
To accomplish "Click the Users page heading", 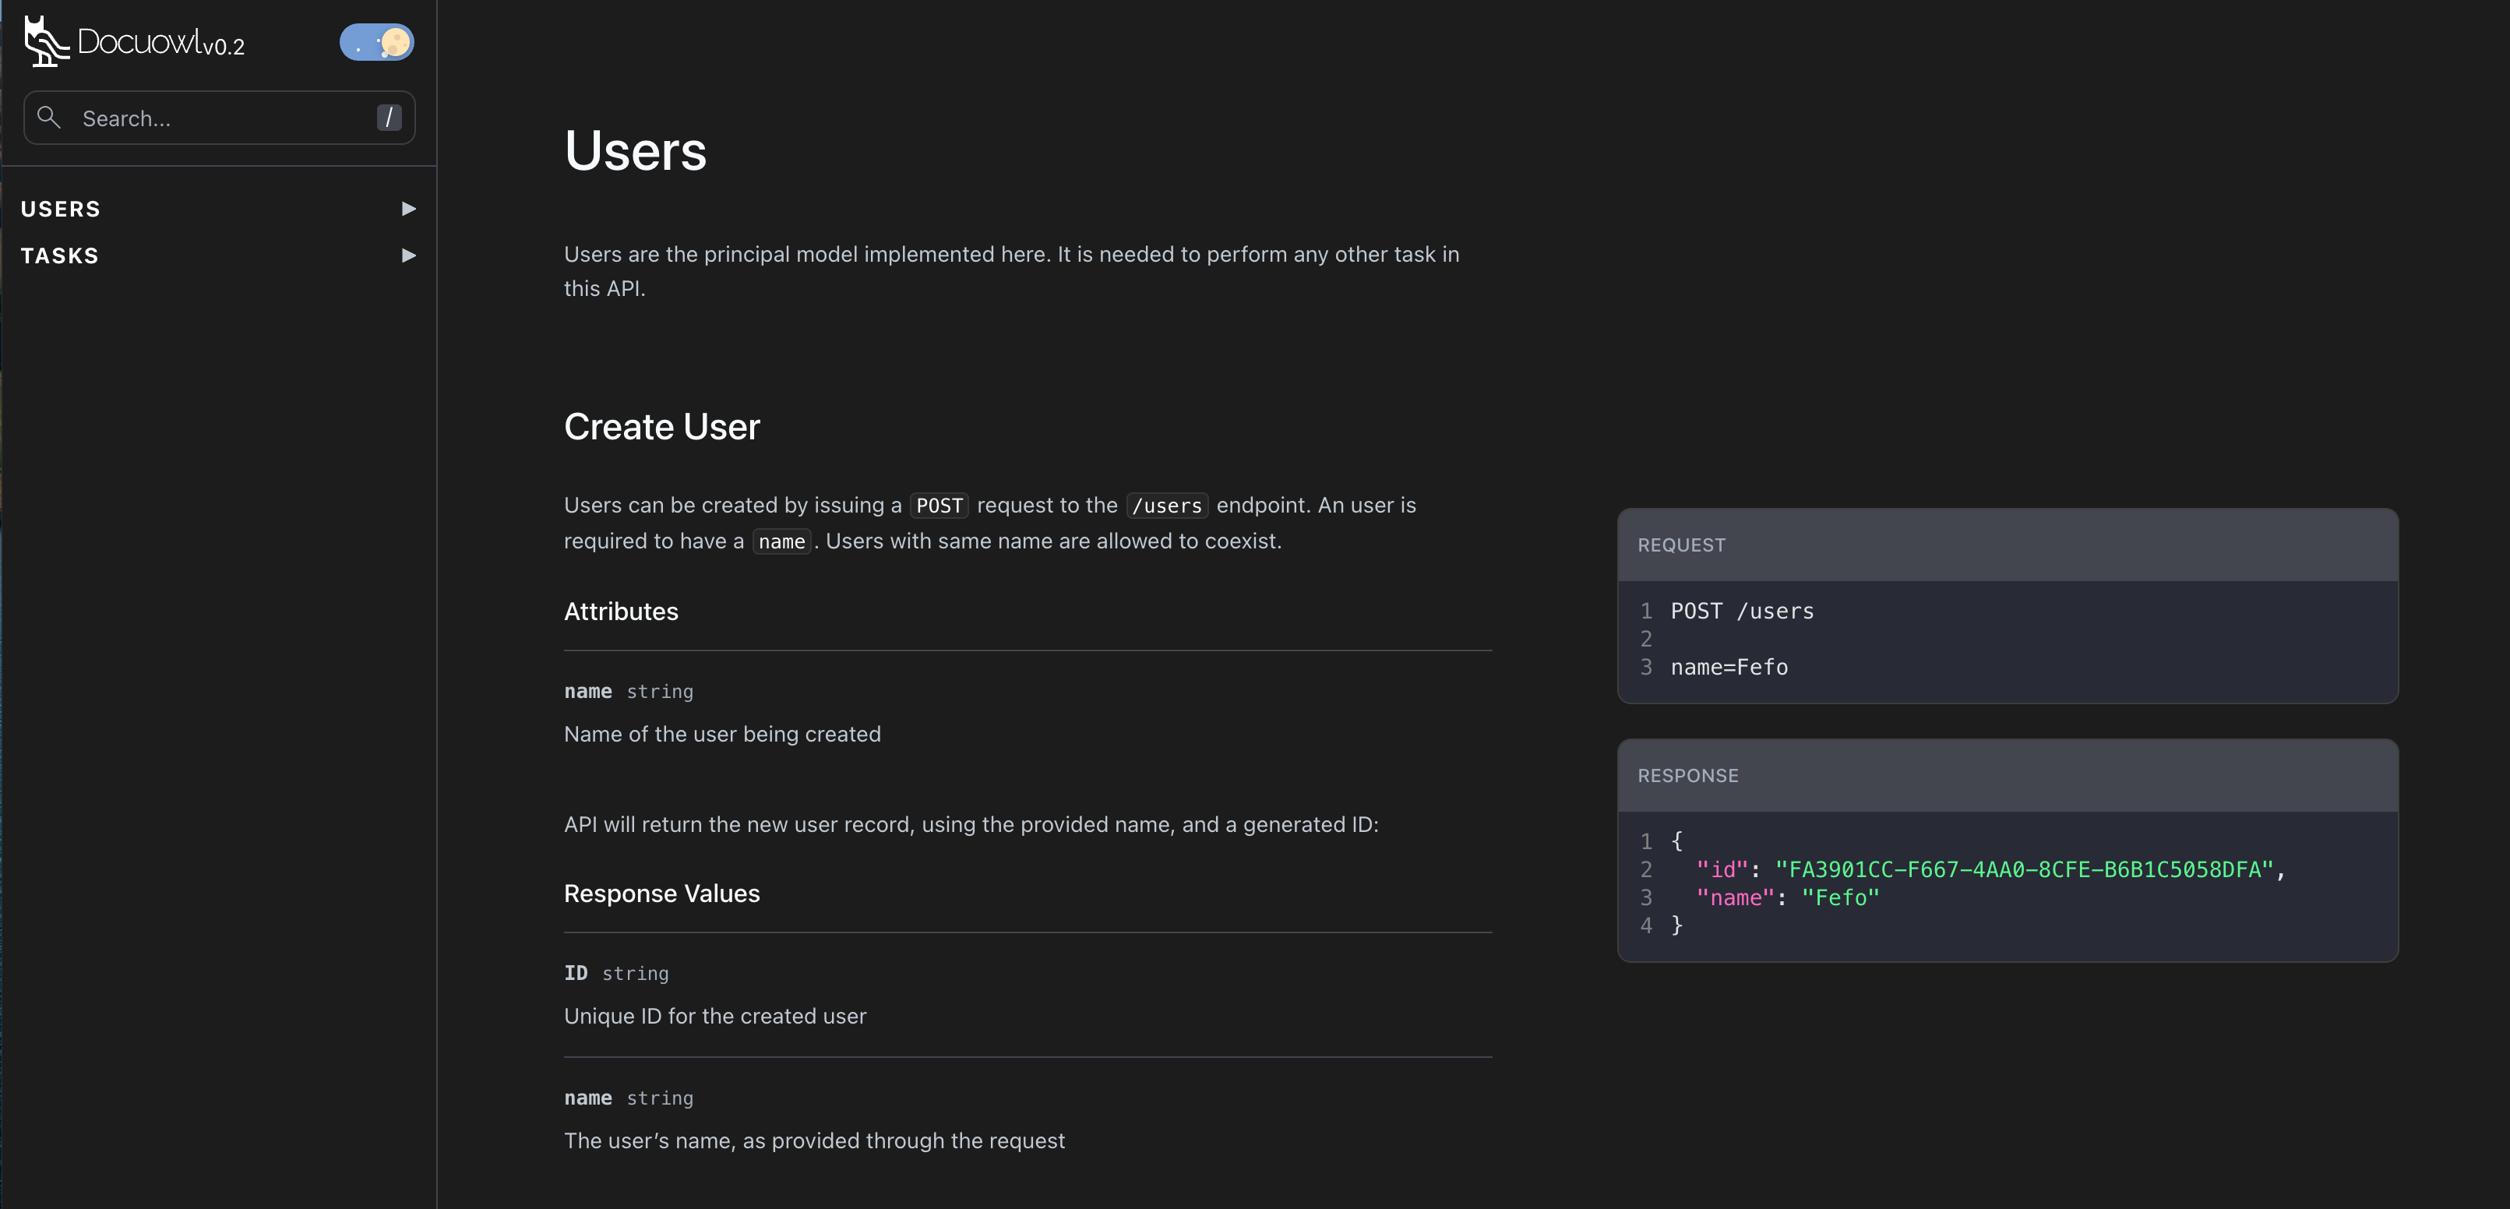I will [636, 151].
